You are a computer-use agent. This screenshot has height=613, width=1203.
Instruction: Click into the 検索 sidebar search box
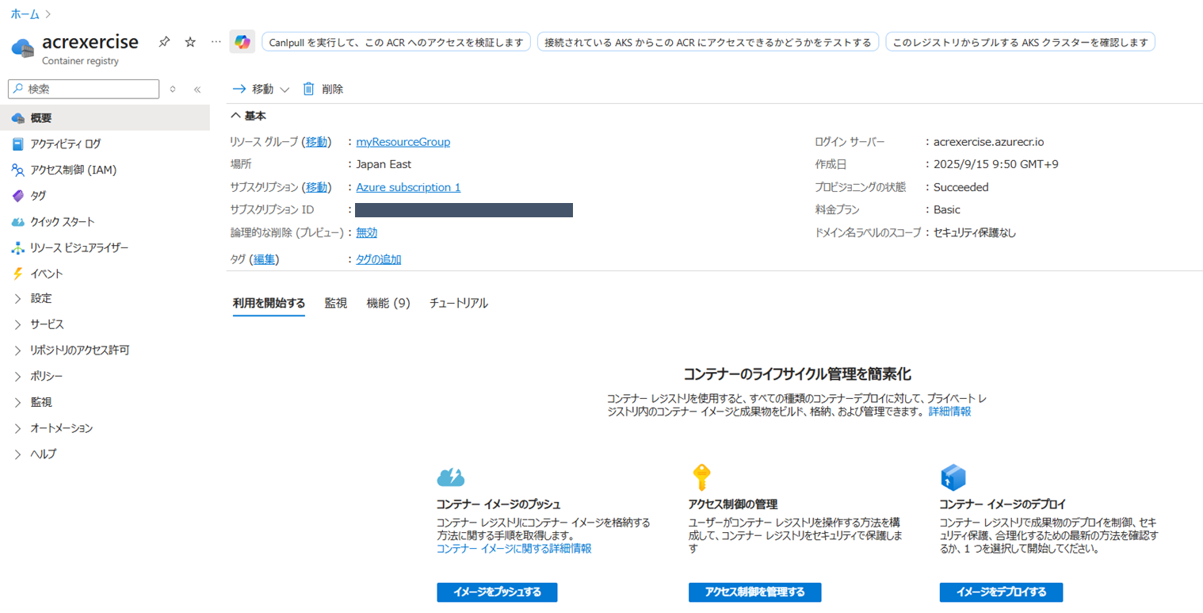point(83,89)
